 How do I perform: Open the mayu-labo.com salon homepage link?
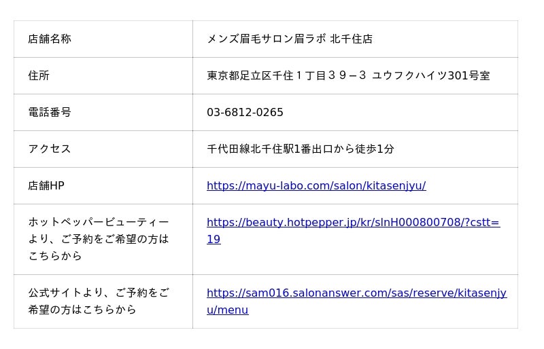click(x=316, y=185)
